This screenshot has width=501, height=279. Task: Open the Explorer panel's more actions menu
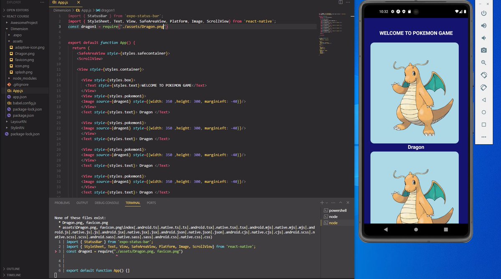41,2
